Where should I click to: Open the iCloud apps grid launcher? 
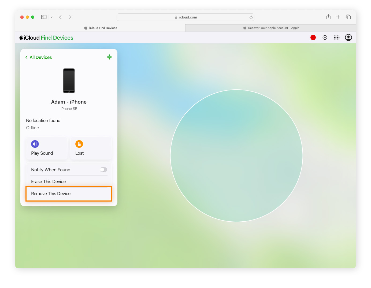click(337, 37)
